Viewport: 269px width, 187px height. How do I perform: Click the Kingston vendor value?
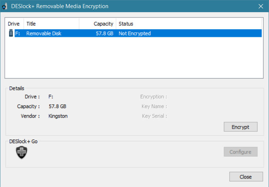click(x=58, y=116)
